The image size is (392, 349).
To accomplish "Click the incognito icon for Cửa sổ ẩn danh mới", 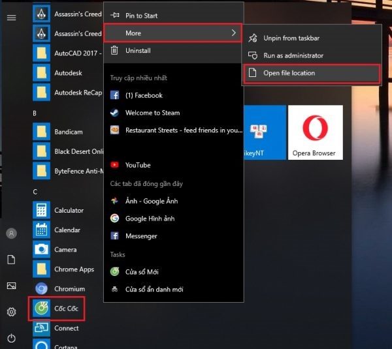I will 115,290.
